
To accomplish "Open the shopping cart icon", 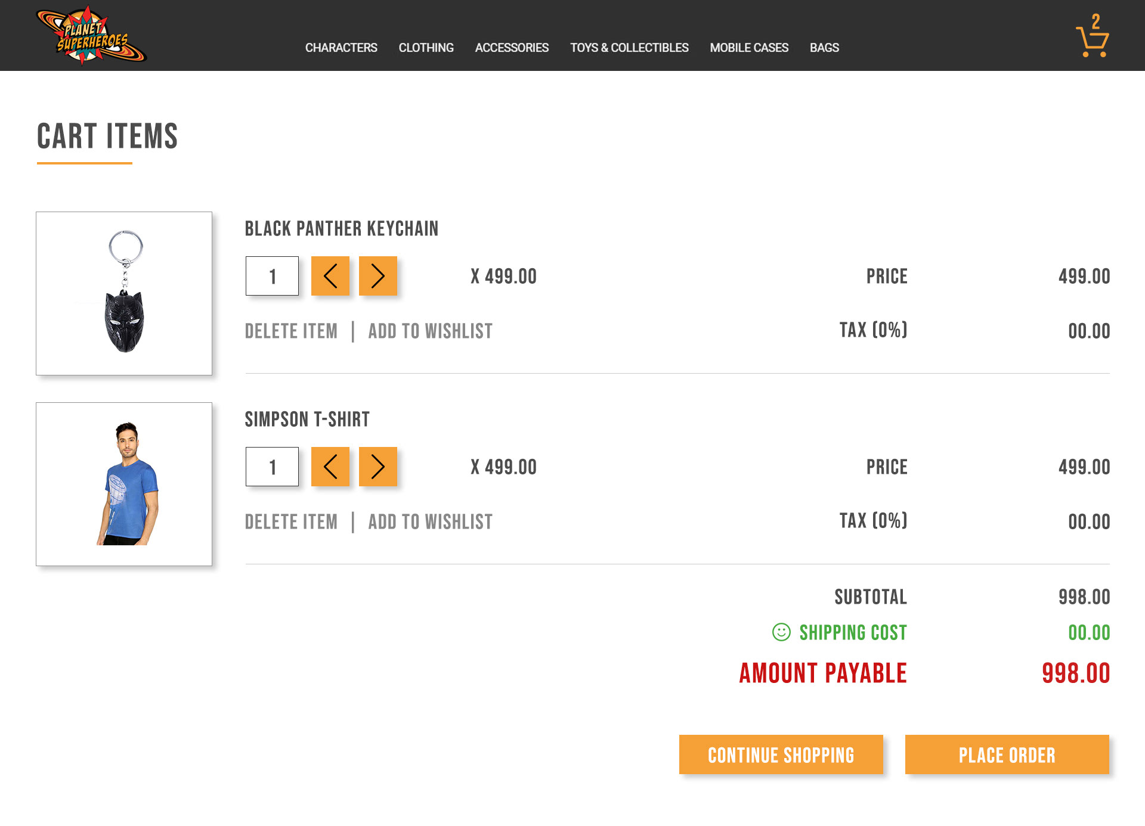I will [1092, 39].
